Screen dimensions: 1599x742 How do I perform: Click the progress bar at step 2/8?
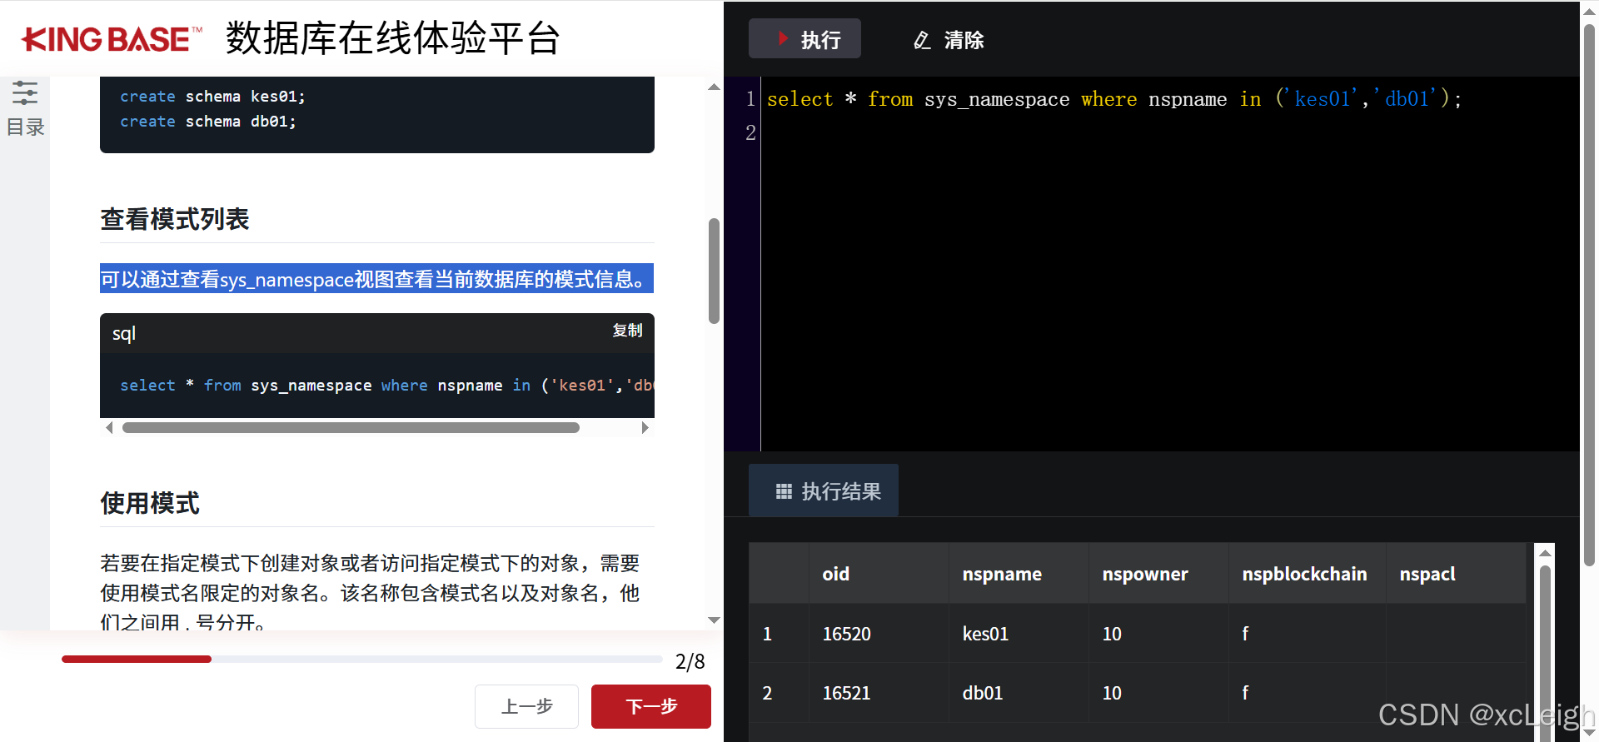pos(361,659)
